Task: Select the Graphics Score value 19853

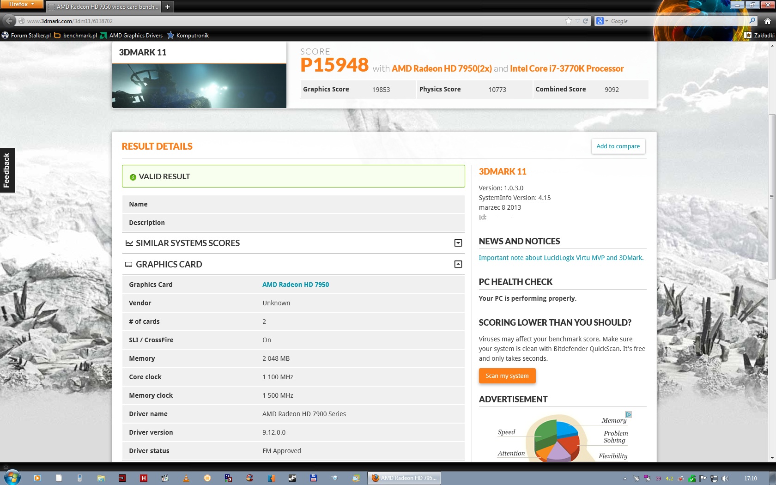Action: (381, 90)
